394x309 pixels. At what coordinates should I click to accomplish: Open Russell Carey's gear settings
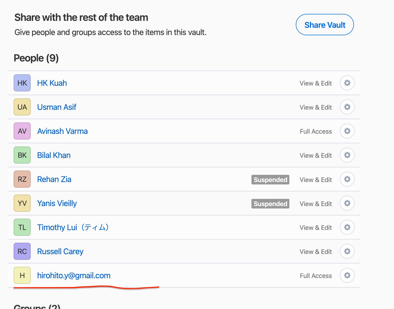pyautogui.click(x=347, y=251)
